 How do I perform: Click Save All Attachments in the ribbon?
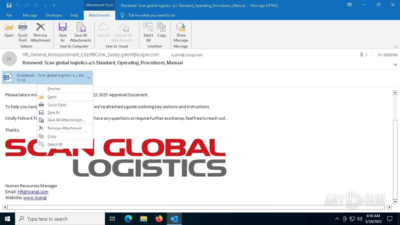[81, 32]
